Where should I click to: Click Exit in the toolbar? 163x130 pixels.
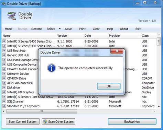[138, 29]
